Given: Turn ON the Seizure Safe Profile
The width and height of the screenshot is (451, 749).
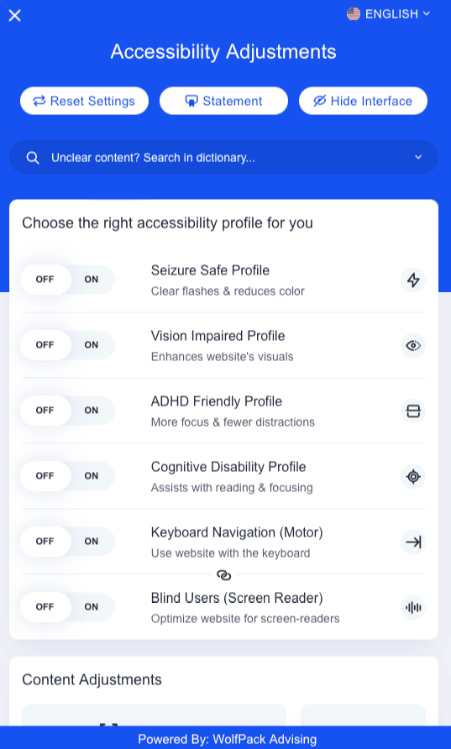Looking at the screenshot, I should [92, 280].
